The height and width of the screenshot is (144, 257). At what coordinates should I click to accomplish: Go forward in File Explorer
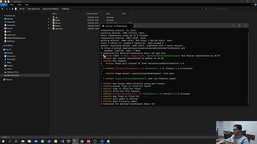pyautogui.click(x=6, y=9)
